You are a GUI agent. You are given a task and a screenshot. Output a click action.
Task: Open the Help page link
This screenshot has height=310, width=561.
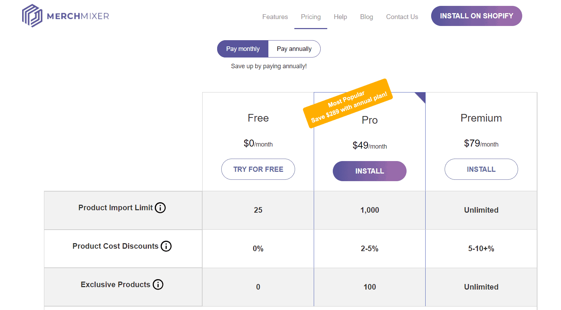click(x=340, y=17)
